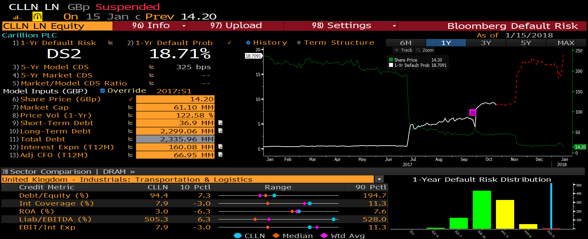Switch chart range to MAX tab
The image size is (588, 239).
click(x=566, y=43)
